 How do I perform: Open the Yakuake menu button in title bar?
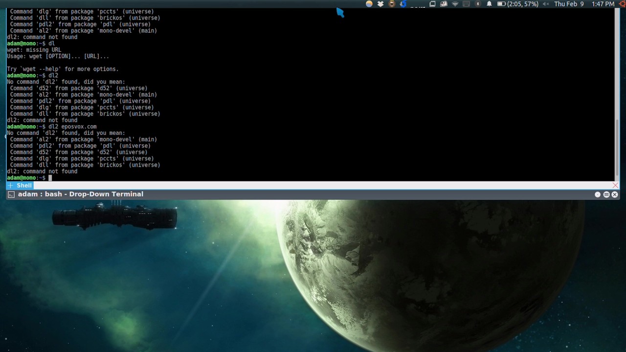coord(606,195)
